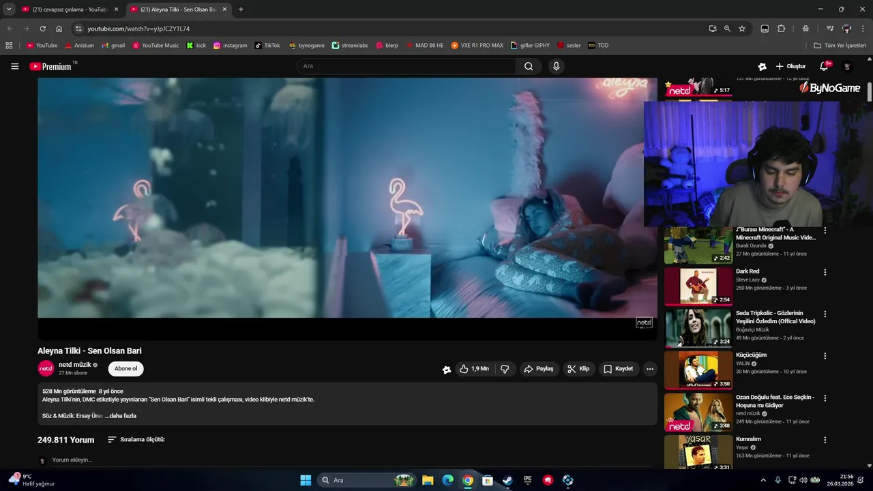
Task: Open Epic Games from the taskbar
Action: click(528, 480)
